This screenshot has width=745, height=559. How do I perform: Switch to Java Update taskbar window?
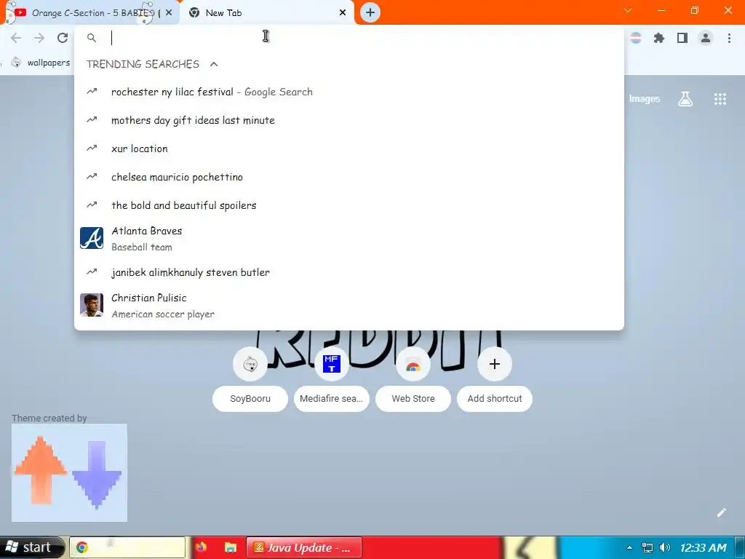(x=304, y=547)
